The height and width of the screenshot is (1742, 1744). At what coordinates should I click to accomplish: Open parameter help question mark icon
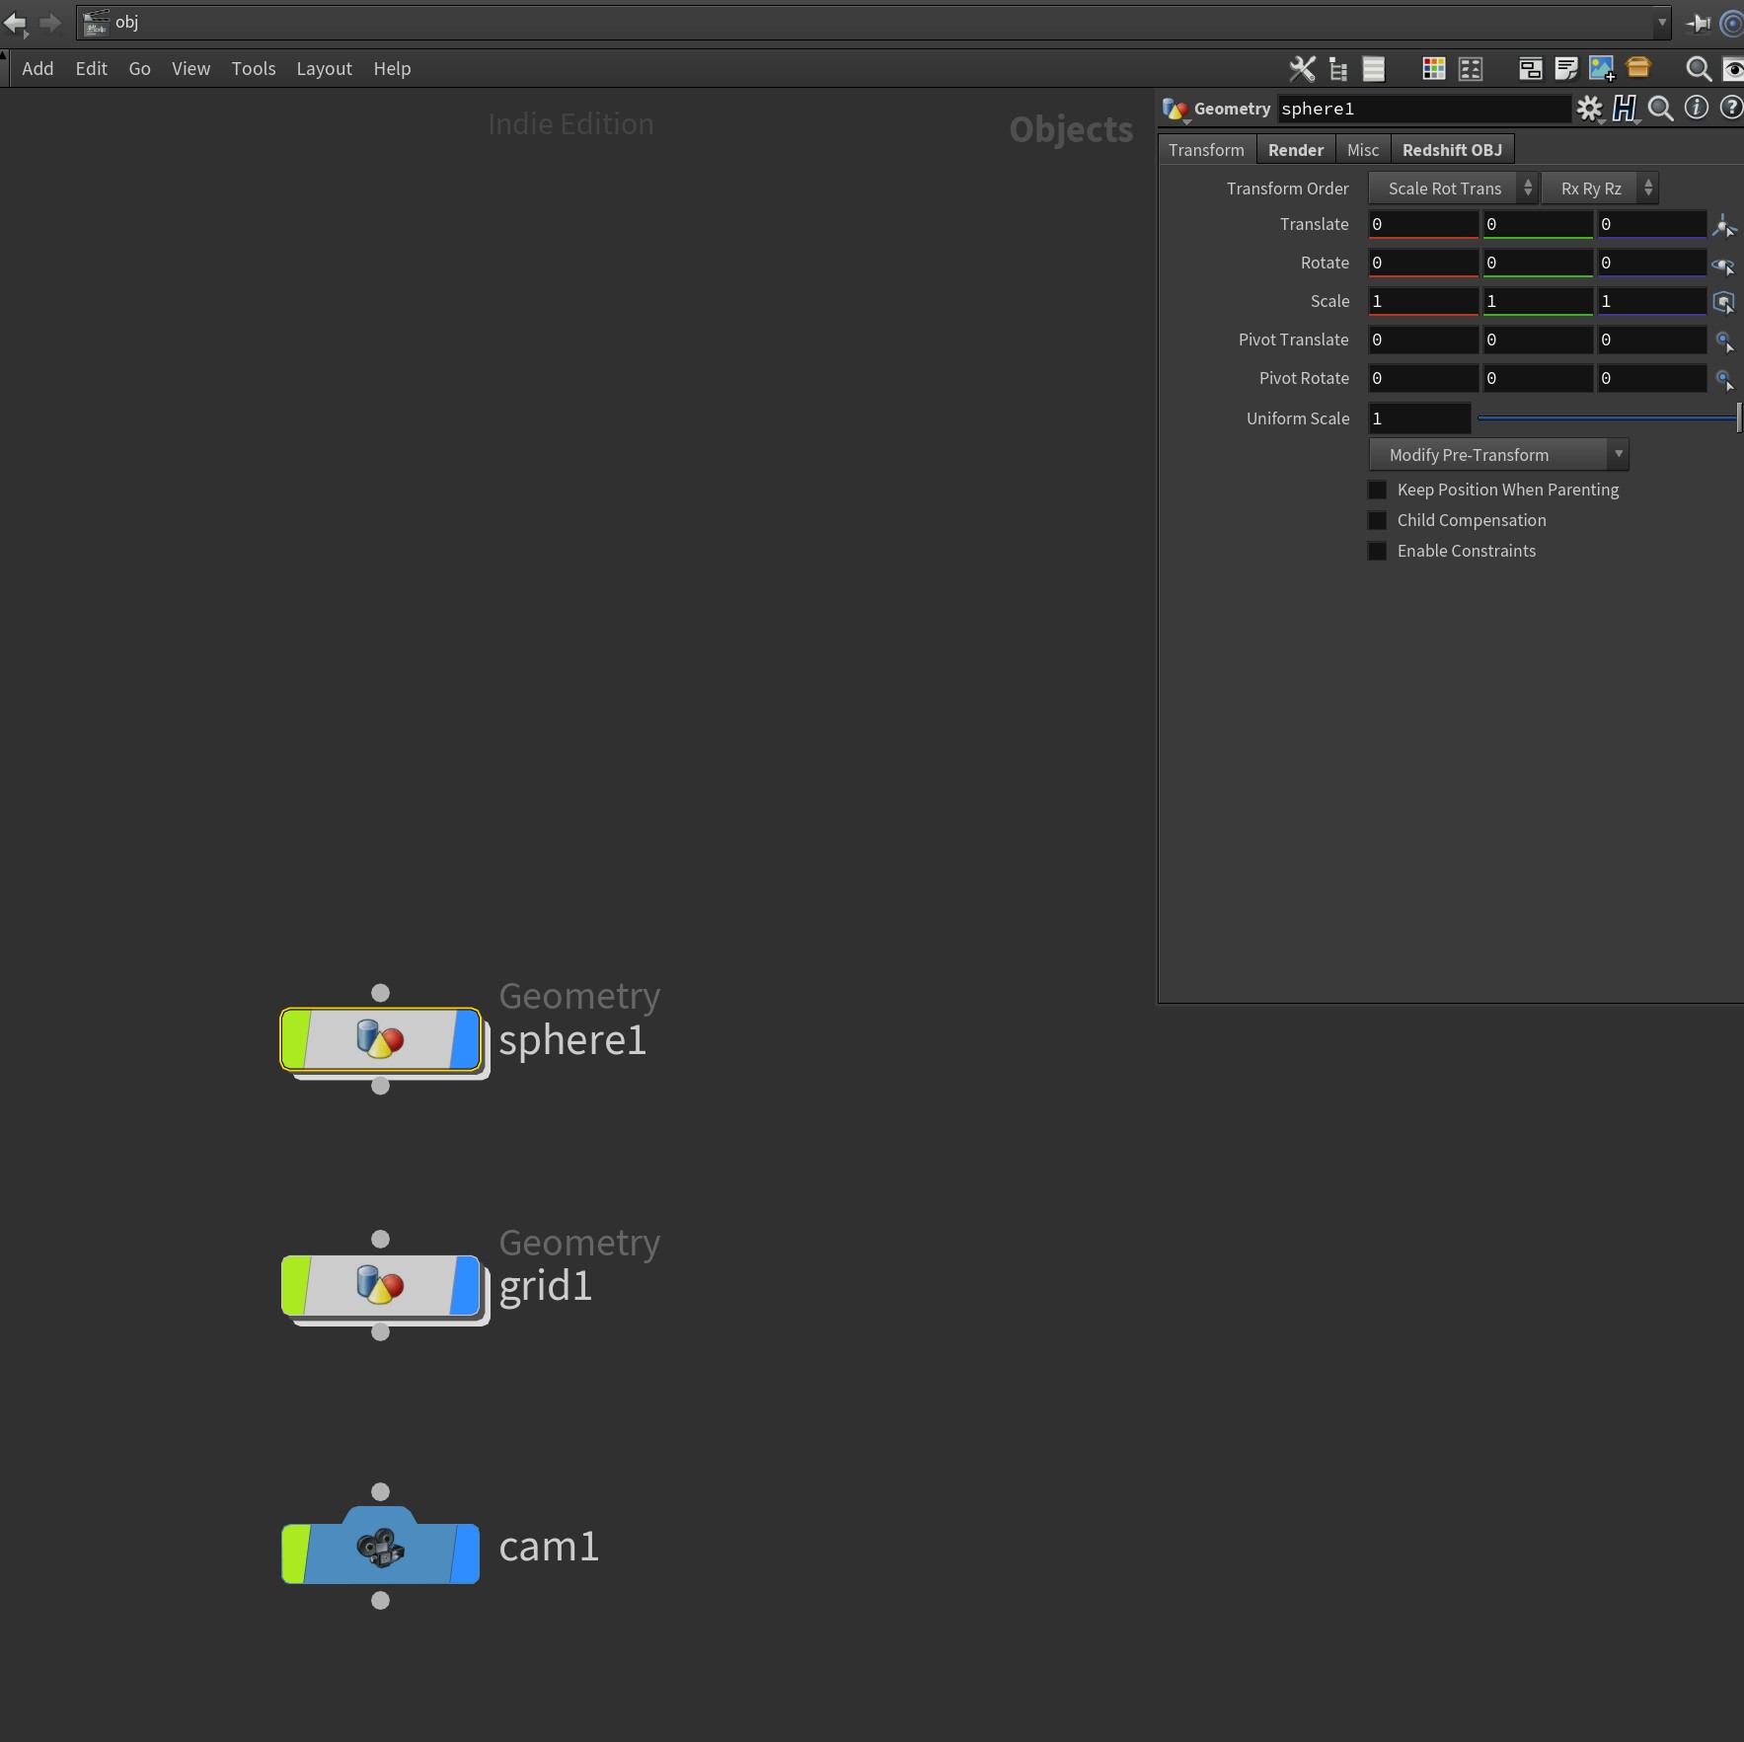click(x=1731, y=108)
